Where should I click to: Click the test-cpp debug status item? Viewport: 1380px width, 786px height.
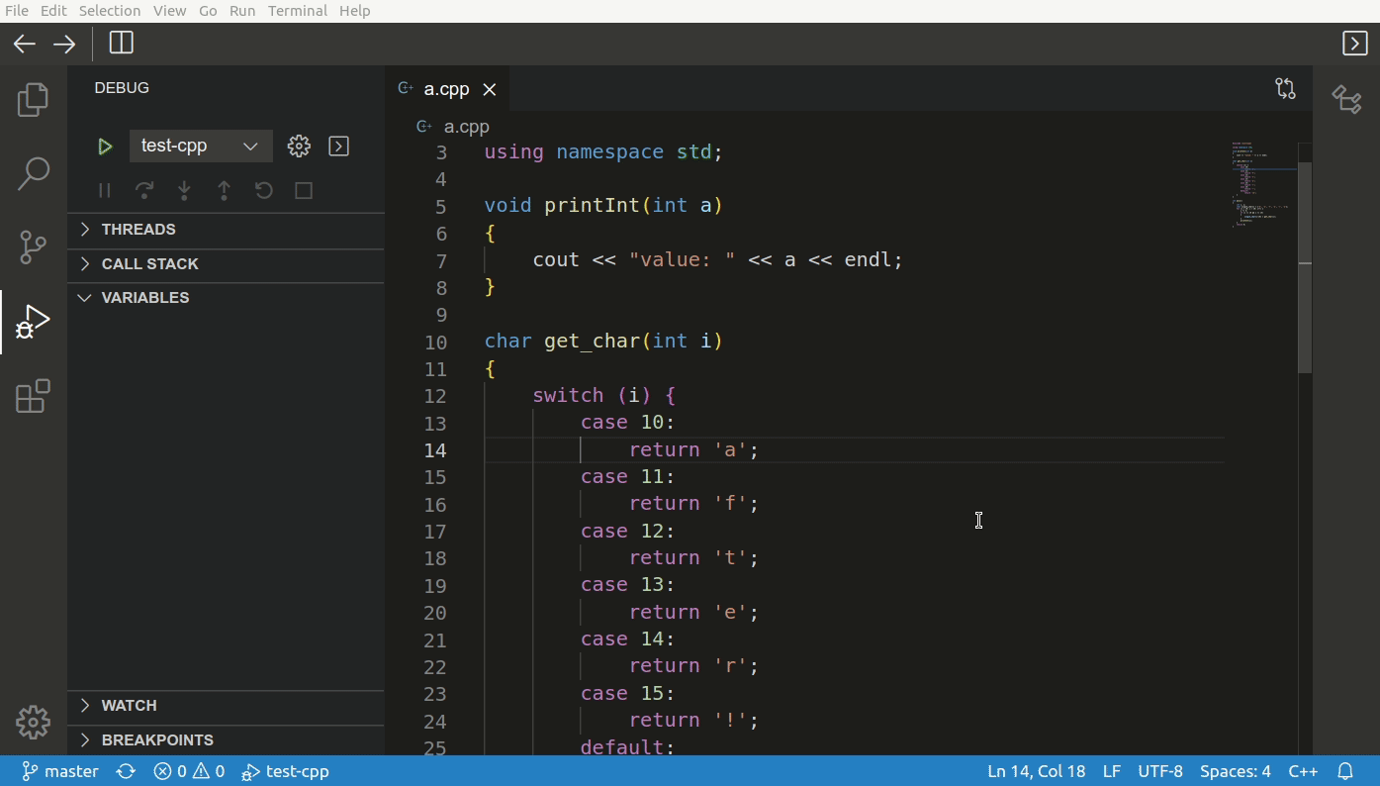286,771
